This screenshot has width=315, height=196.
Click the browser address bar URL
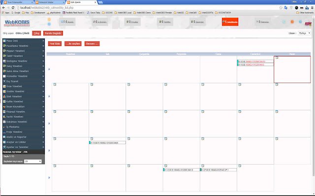[47, 8]
